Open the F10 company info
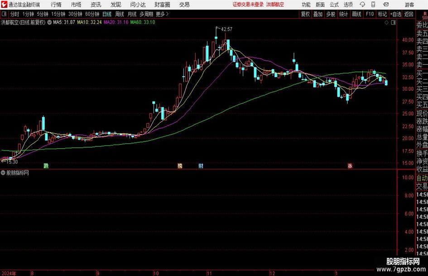The width and height of the screenshot is (428, 276). 370,14
